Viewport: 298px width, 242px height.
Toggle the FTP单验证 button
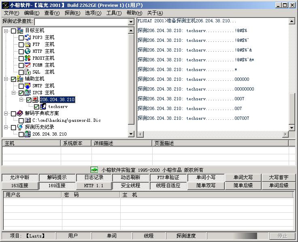pyautogui.click(x=168, y=177)
